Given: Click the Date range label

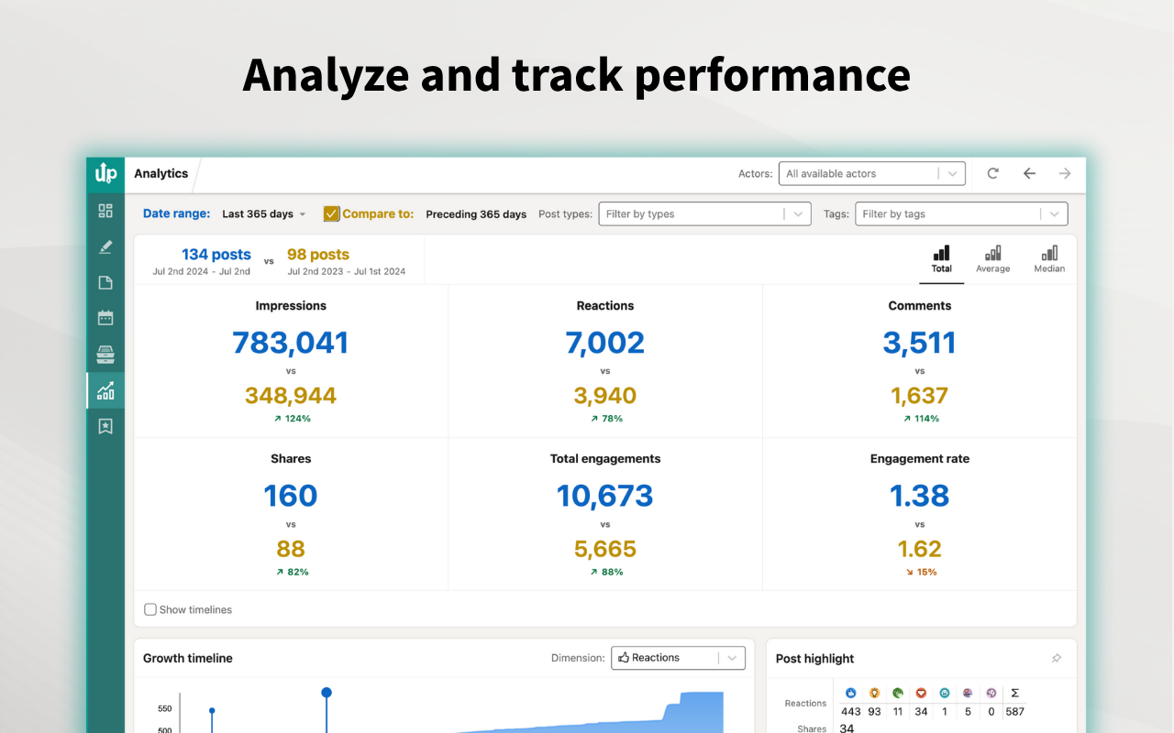Looking at the screenshot, I should (176, 213).
